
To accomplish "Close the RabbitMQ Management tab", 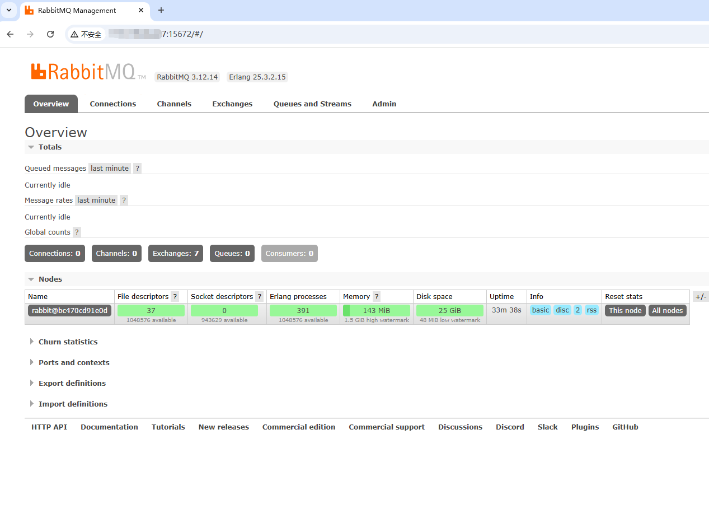I will (x=140, y=10).
